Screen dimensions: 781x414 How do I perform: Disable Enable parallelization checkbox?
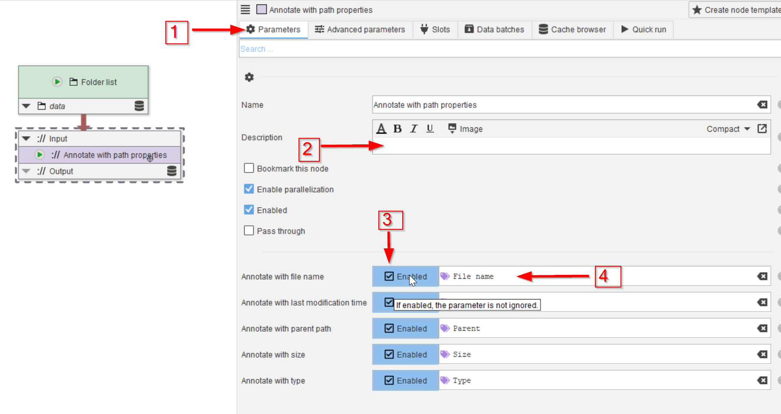click(249, 189)
